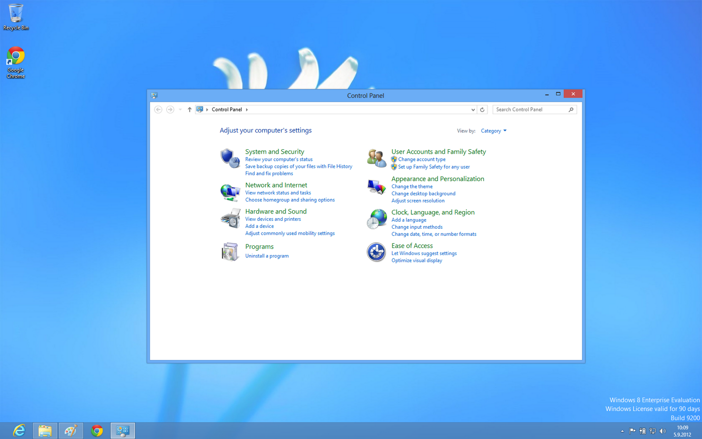Go forward using the Forward arrow button

point(170,110)
